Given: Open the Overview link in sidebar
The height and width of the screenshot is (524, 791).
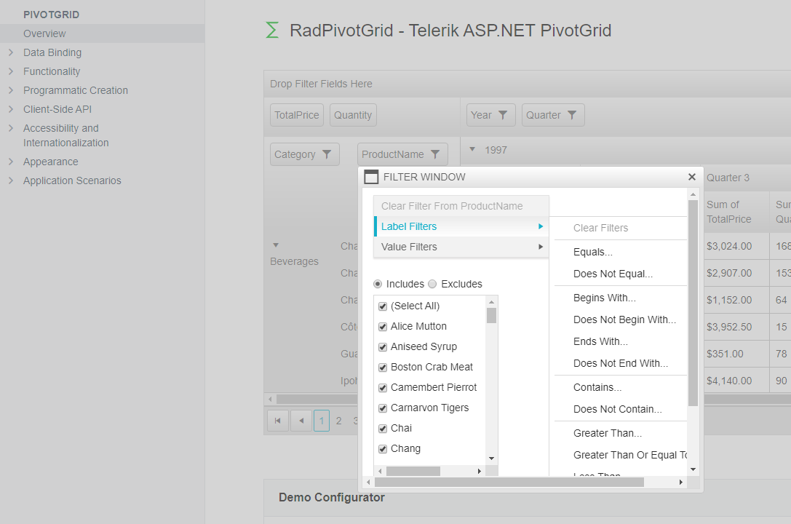Looking at the screenshot, I should pyautogui.click(x=44, y=33).
